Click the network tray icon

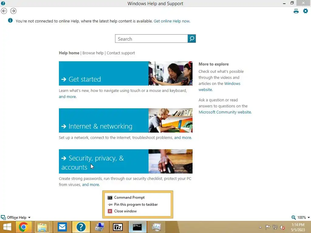point(275,227)
